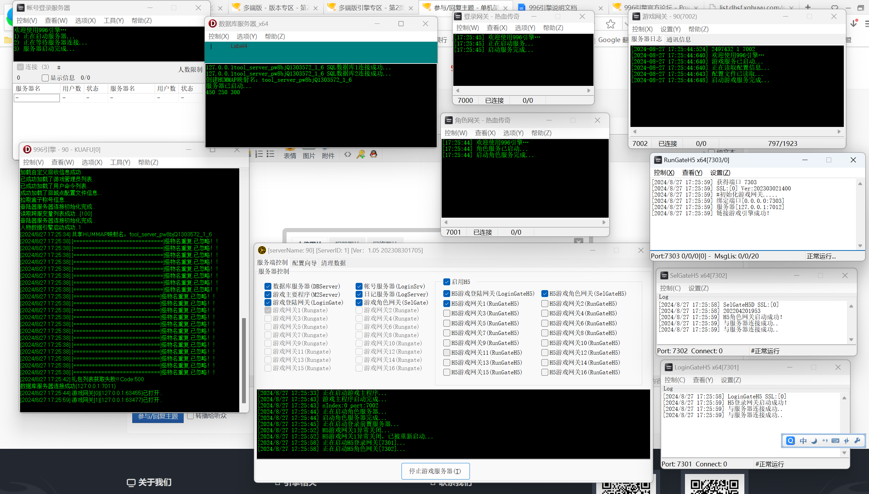Toggle H5游戏登陆网关(LoginGateH5) checkbox

pos(447,294)
